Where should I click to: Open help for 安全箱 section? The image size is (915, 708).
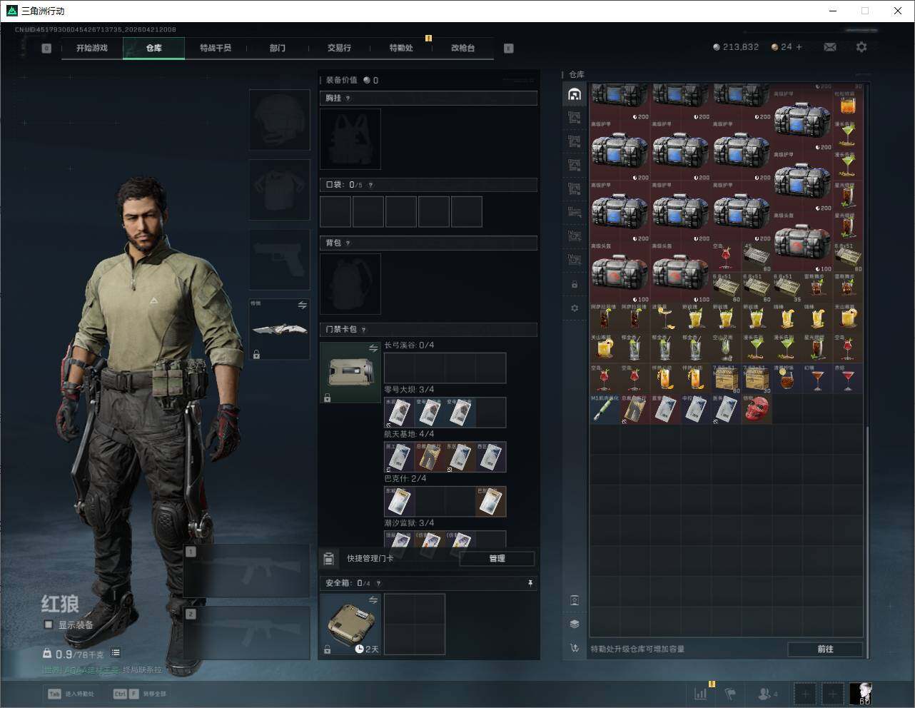click(378, 583)
